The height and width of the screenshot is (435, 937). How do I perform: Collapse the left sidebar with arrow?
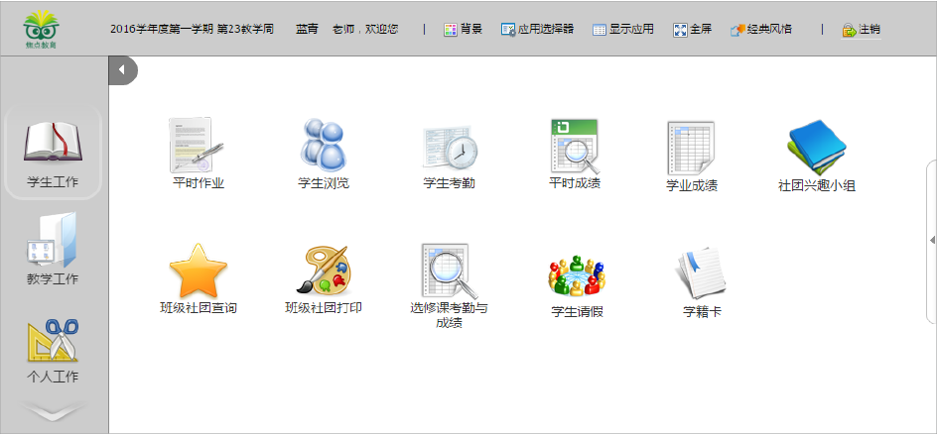tap(122, 70)
